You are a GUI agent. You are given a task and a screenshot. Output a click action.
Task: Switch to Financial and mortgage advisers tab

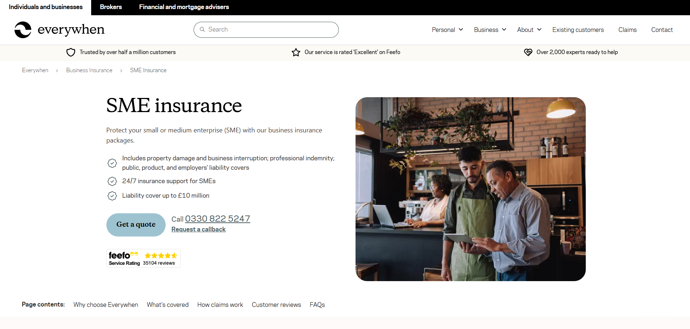[184, 7]
